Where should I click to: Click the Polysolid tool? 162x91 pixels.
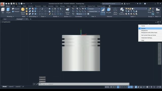(16, 9)
